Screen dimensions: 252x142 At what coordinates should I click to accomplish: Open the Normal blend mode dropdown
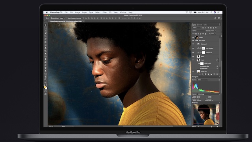coord(199,31)
